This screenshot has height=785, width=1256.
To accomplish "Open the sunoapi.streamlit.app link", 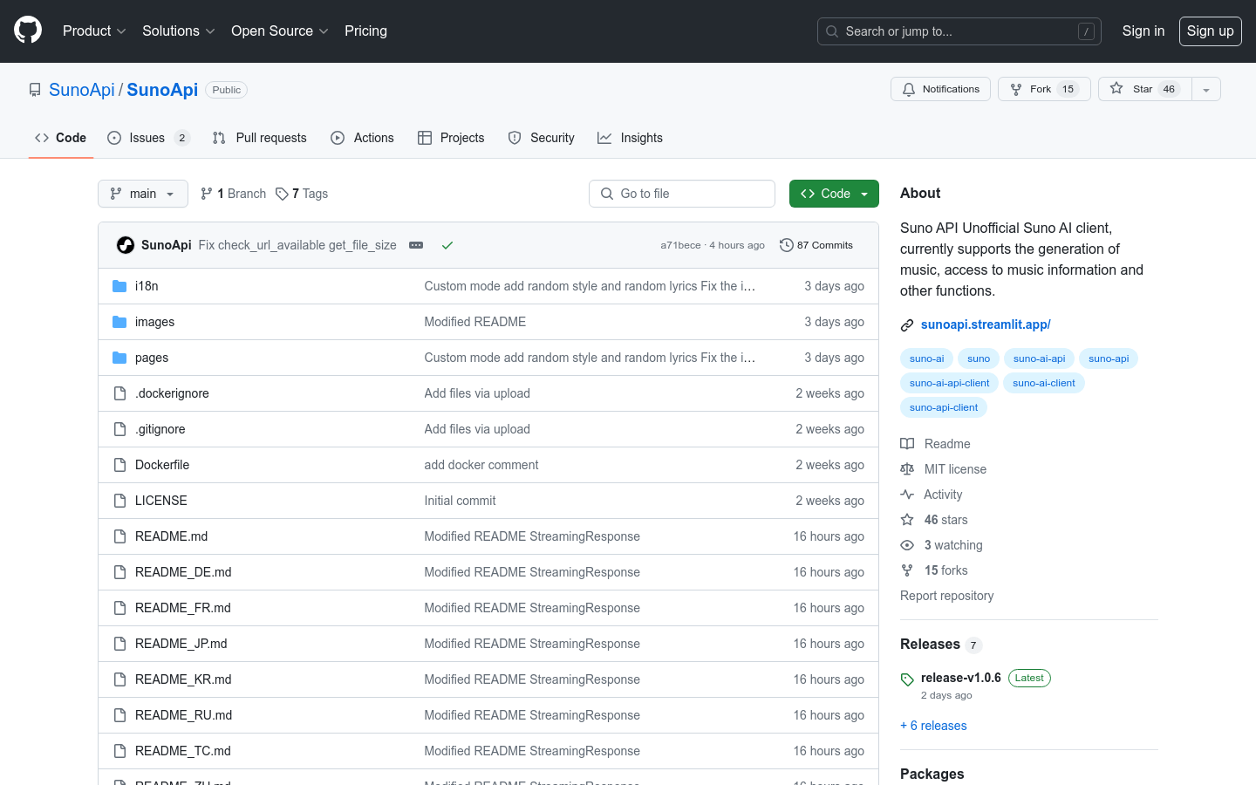I will (986, 324).
